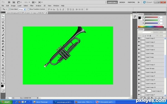Select the Lasso tool
Screen dimensions: 167x104
tap(3, 22)
